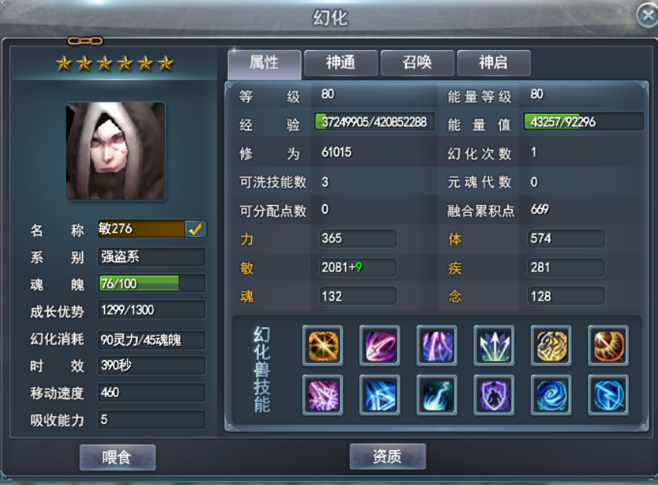Select the purple lightning strike skill icon
The width and height of the screenshot is (658, 485).
(x=437, y=346)
